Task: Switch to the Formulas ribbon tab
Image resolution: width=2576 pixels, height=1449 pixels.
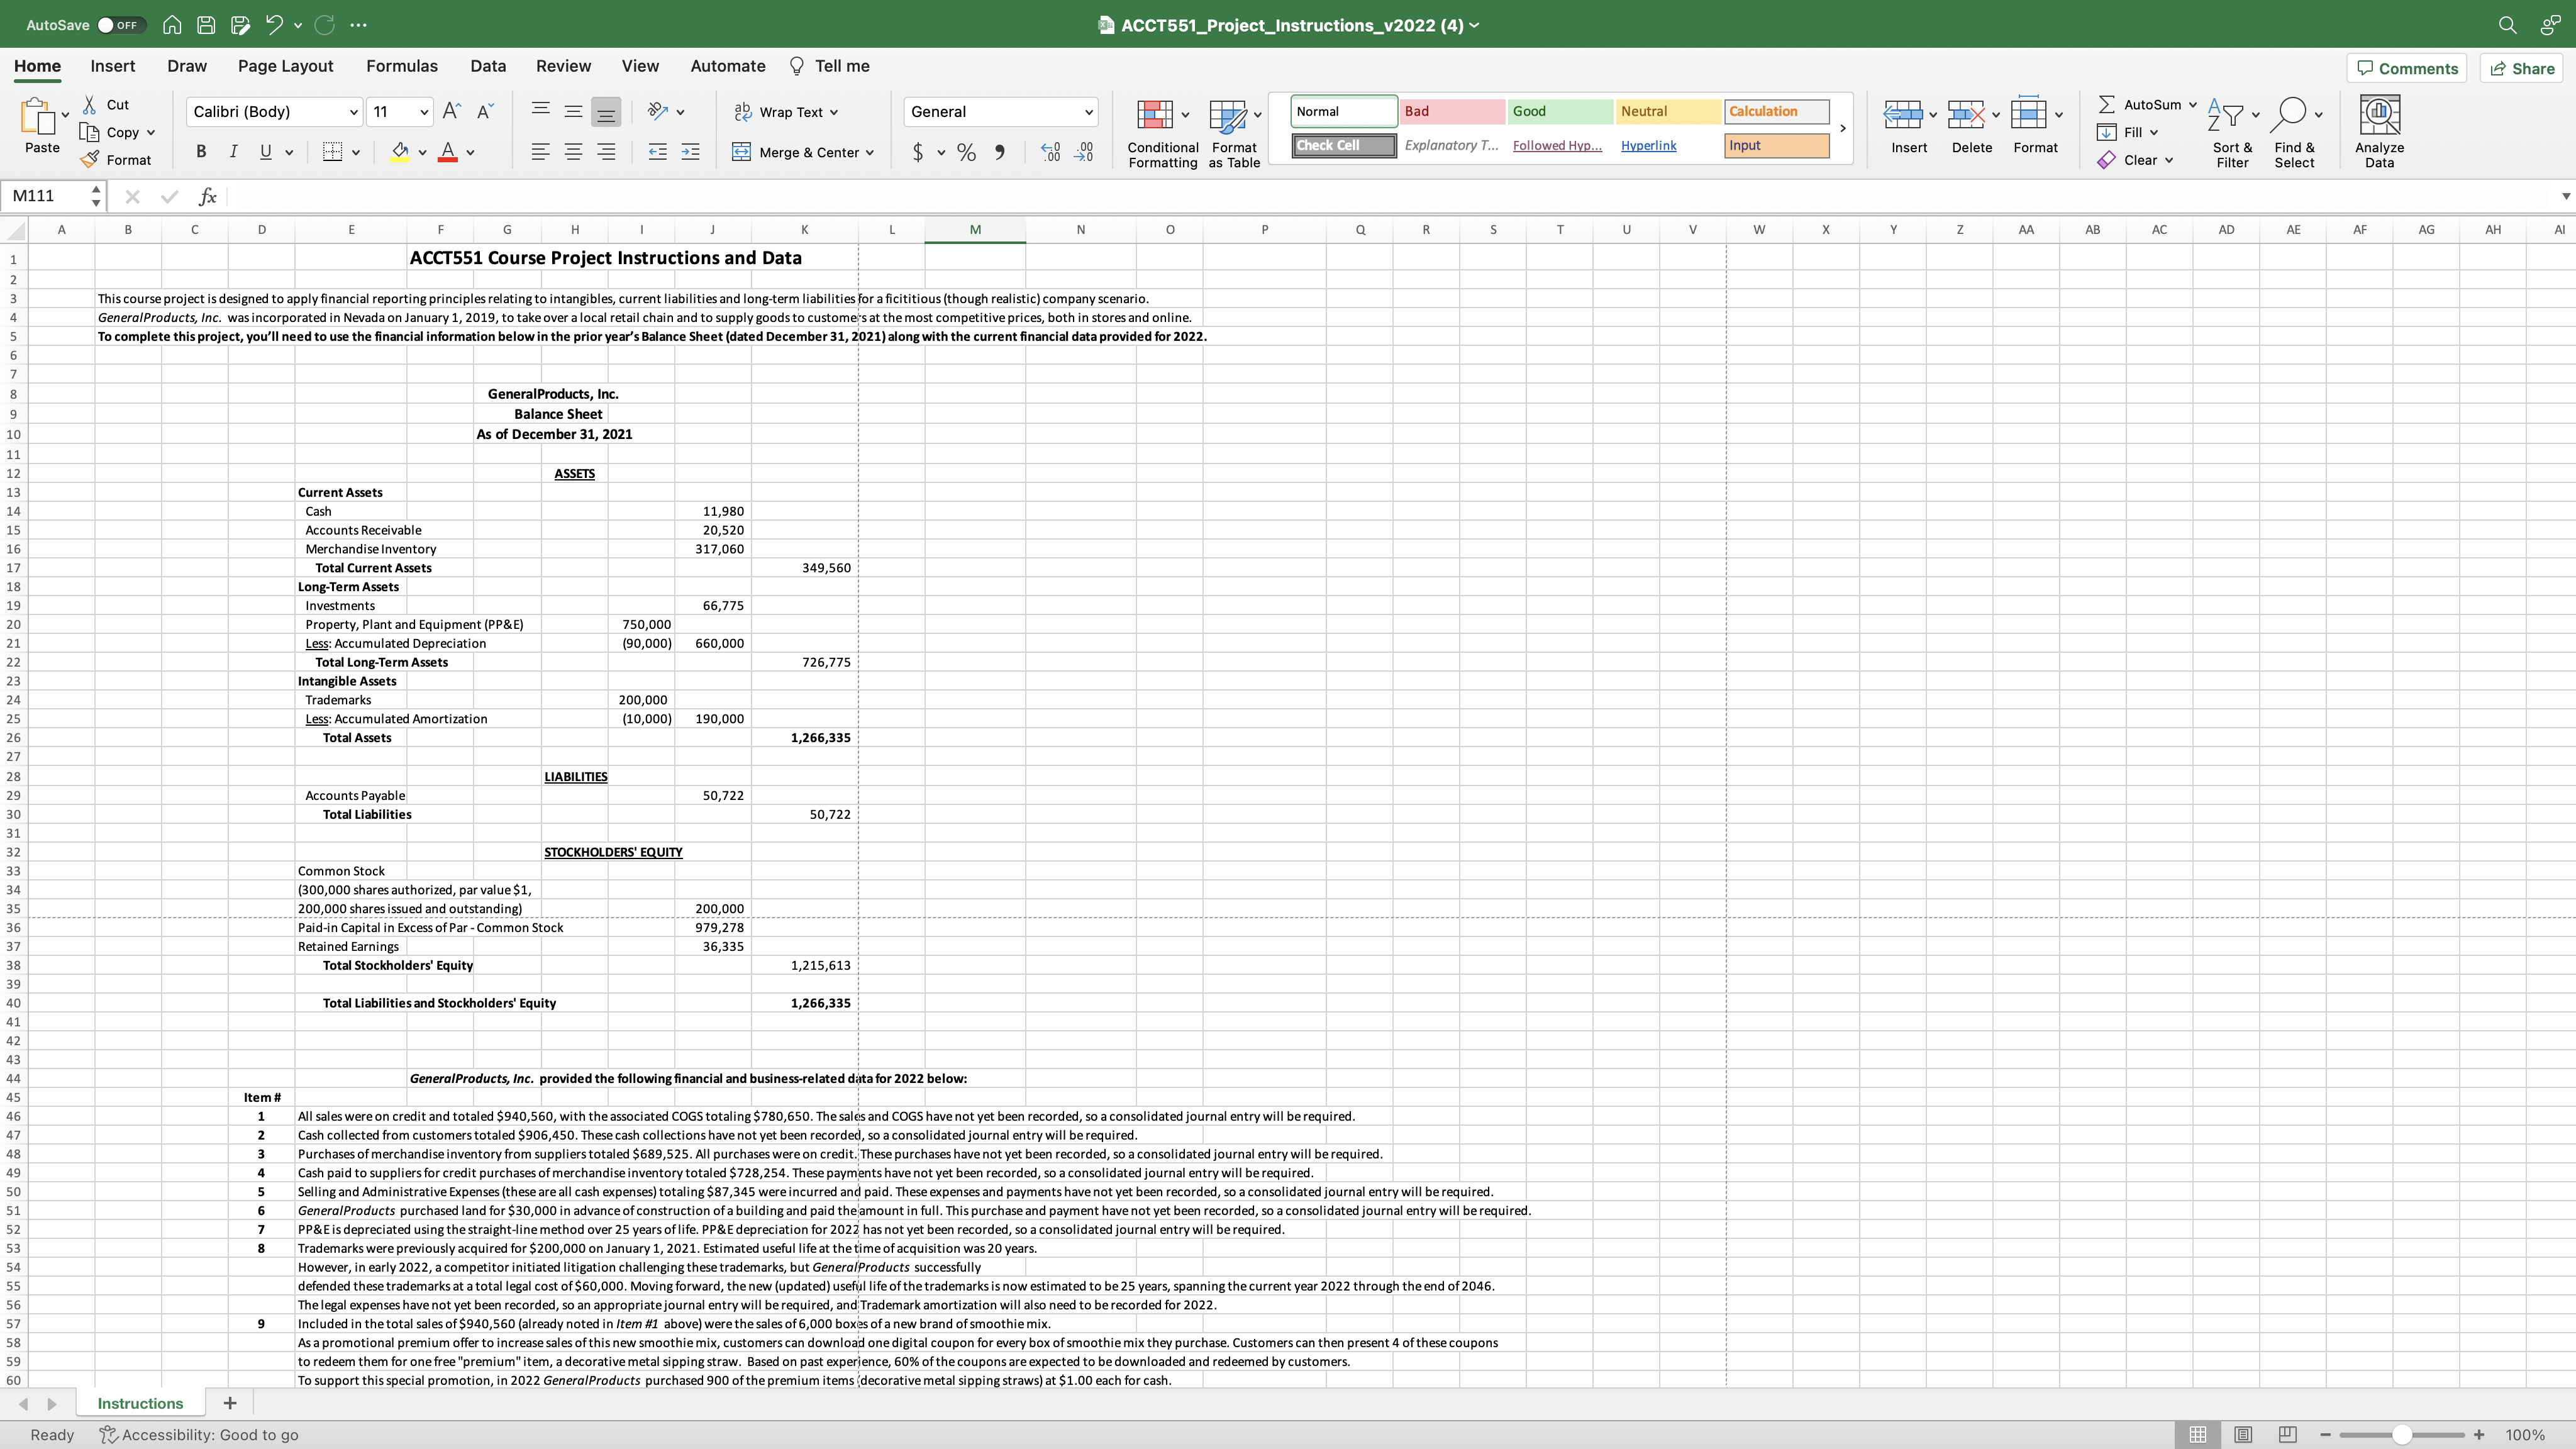Action: point(402,65)
